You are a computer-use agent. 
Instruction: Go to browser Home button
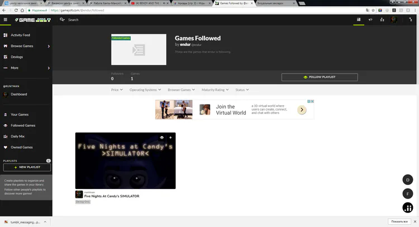pyautogui.click(x=22, y=10)
